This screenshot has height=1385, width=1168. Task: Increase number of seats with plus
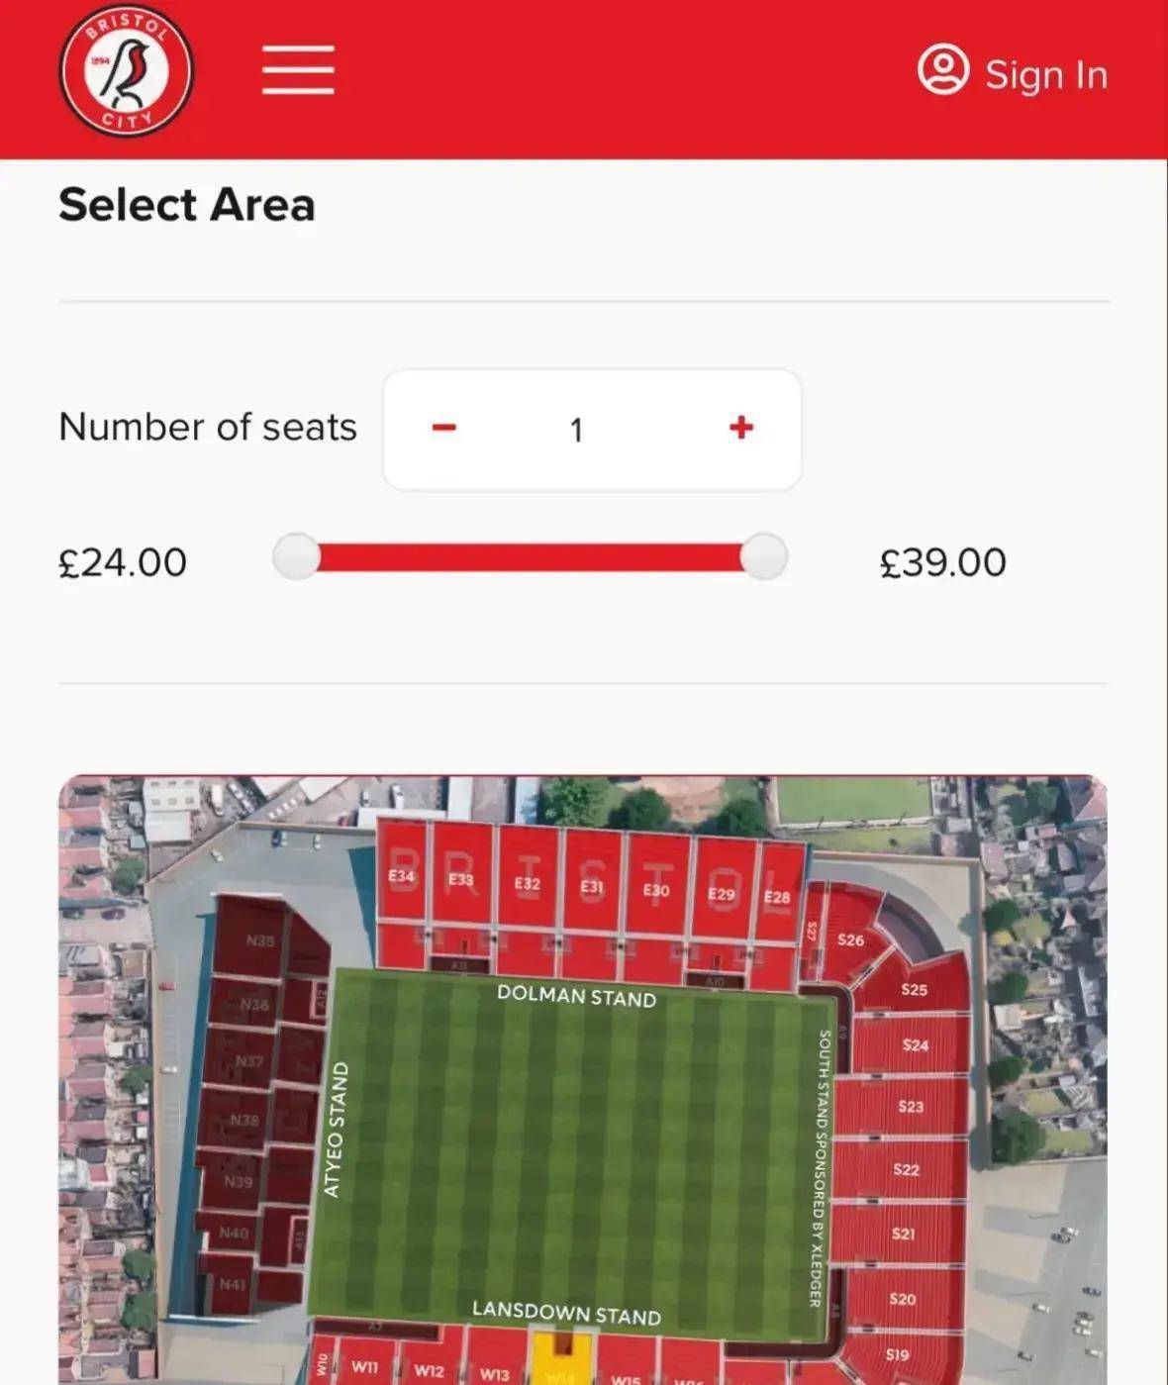coord(740,428)
